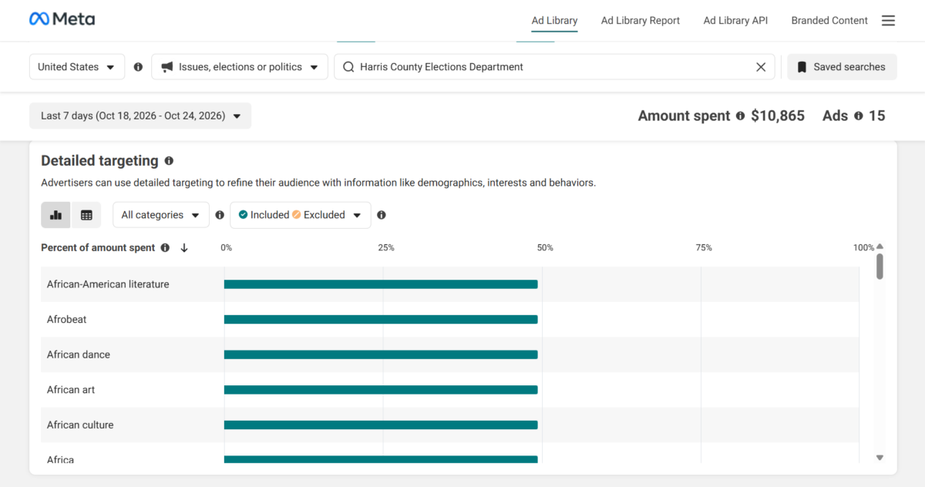The image size is (925, 487).
Task: Click the 100% axis label
Action: pos(863,248)
